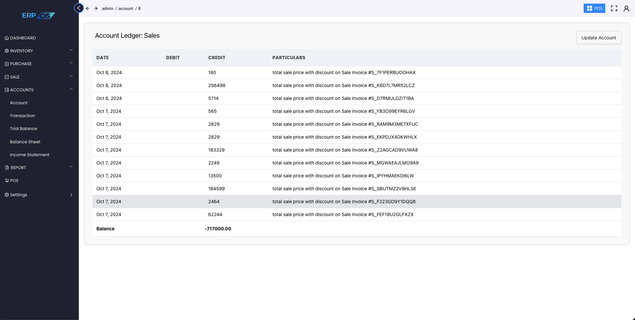Click the ERP OS logo
The image size is (635, 320).
[38, 16]
